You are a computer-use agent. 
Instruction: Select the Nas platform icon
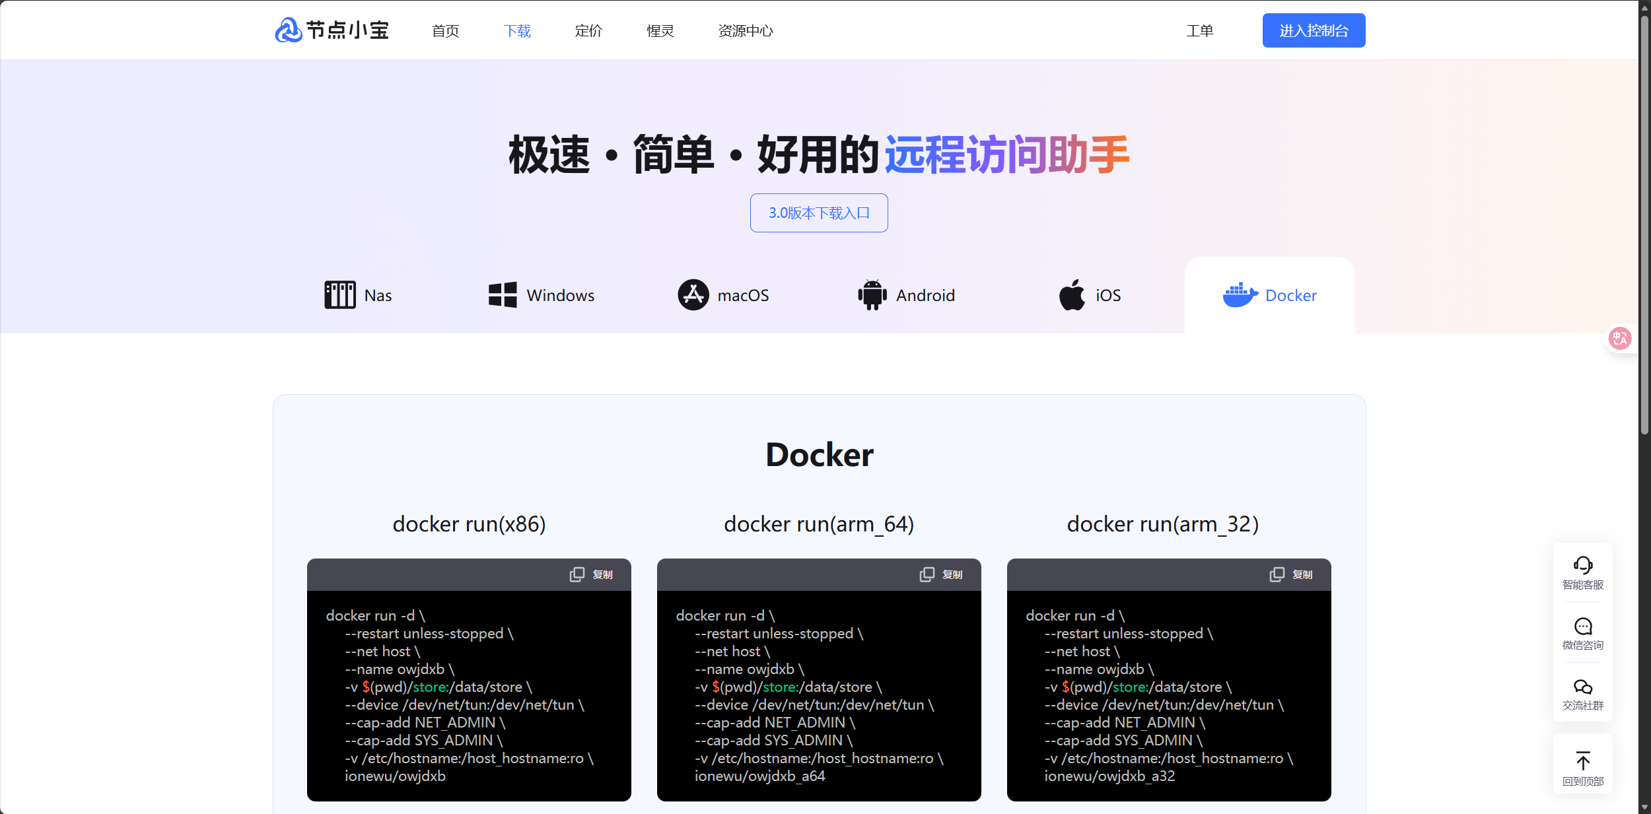tap(339, 295)
